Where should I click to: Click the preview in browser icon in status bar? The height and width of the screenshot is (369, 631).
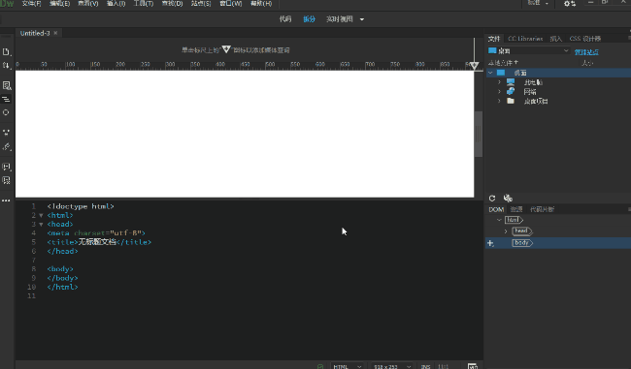473,366
